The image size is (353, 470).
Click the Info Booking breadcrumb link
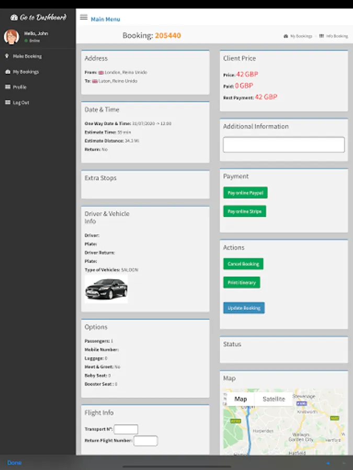[x=337, y=36]
